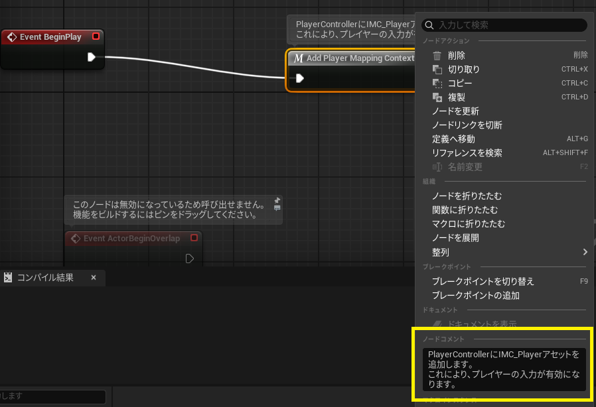Select 名前変更 menu entry
The width and height of the screenshot is (596, 407).
pos(506,167)
